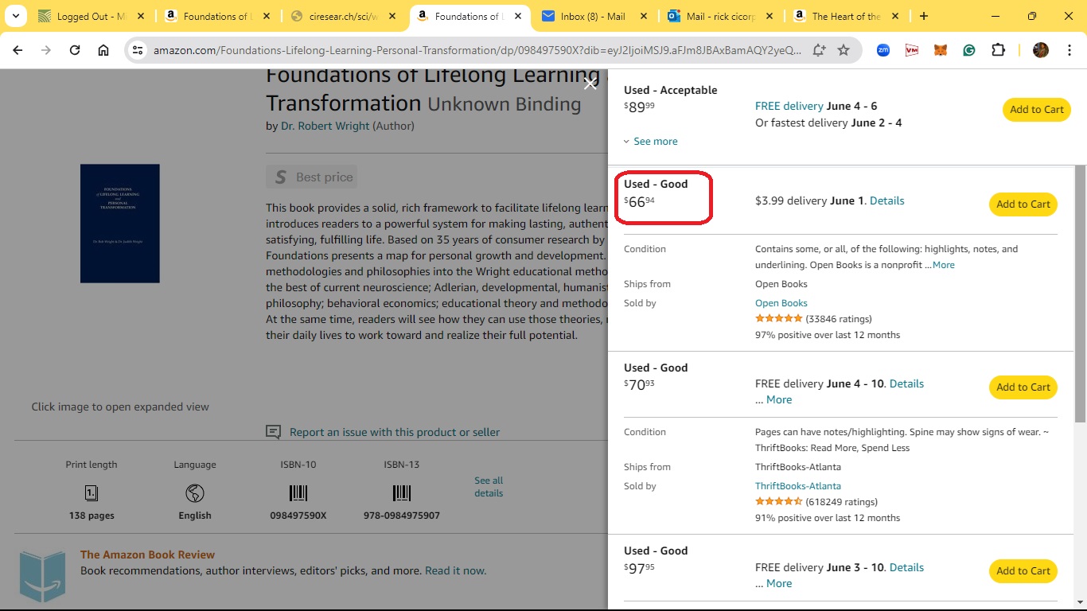Open the Open Books seller link
The height and width of the screenshot is (611, 1087).
[781, 303]
